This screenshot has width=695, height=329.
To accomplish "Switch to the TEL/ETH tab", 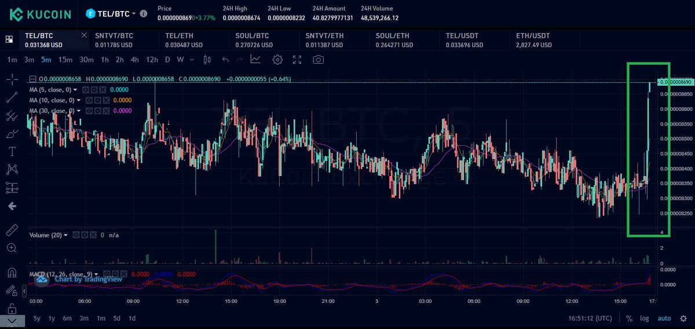I will (x=195, y=39).
